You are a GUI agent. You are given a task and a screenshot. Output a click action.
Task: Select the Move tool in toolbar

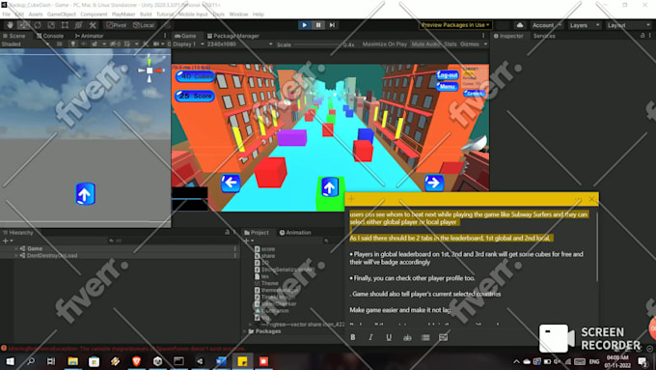pyautogui.click(x=23, y=25)
